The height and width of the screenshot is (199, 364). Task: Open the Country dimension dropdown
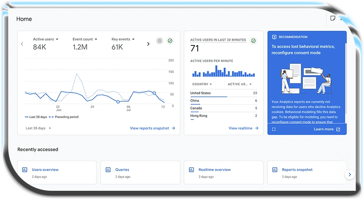coord(201,84)
